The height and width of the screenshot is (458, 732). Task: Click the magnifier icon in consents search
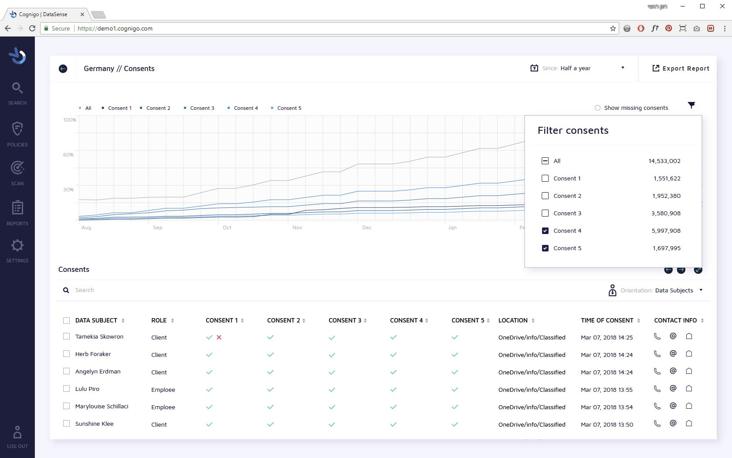pyautogui.click(x=66, y=290)
